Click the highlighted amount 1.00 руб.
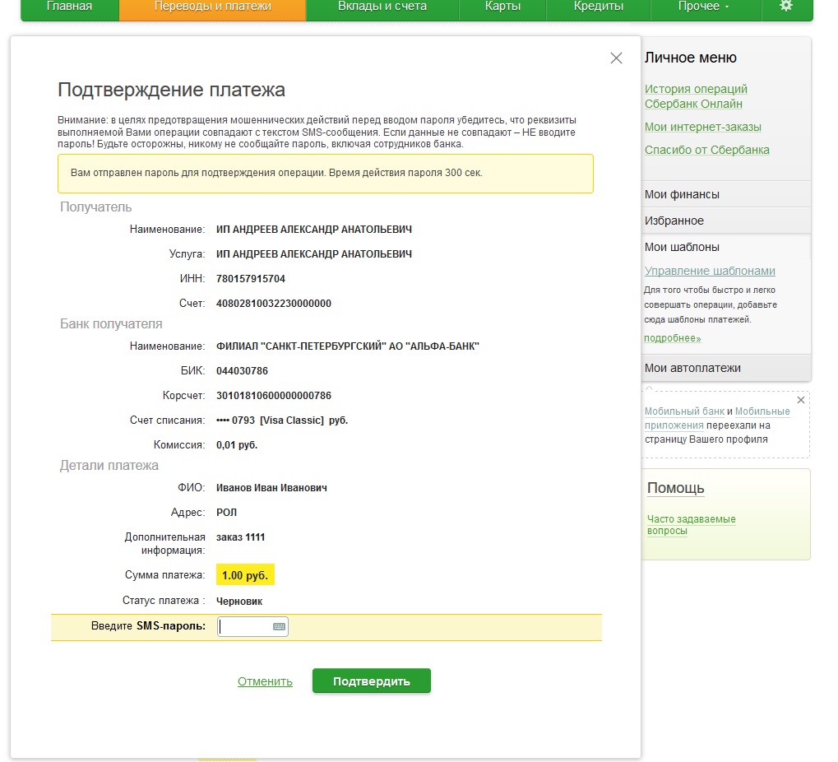 tap(245, 575)
